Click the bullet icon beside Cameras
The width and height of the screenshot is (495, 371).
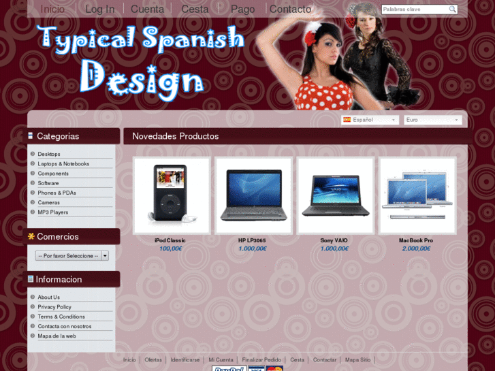[x=33, y=202]
